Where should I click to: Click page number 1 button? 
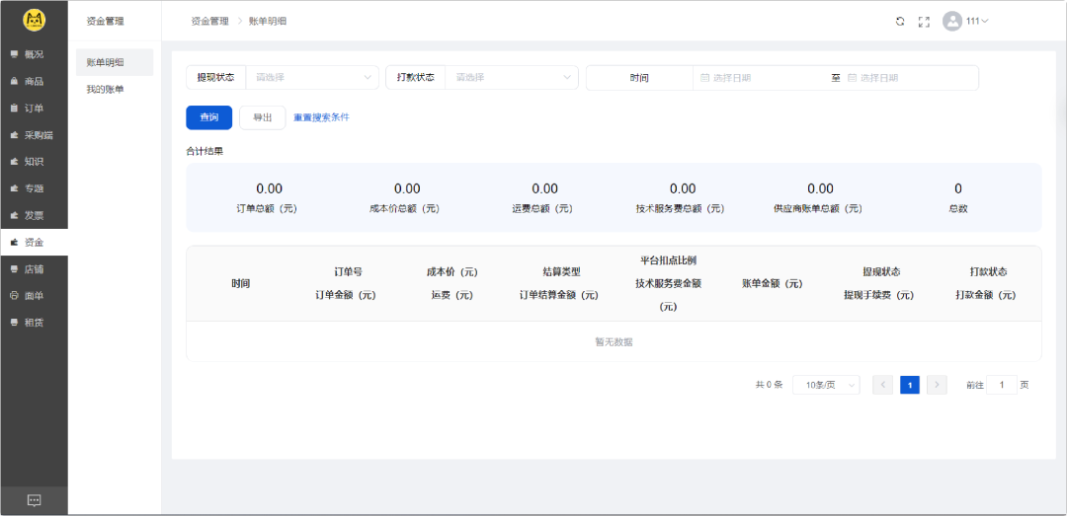point(910,385)
